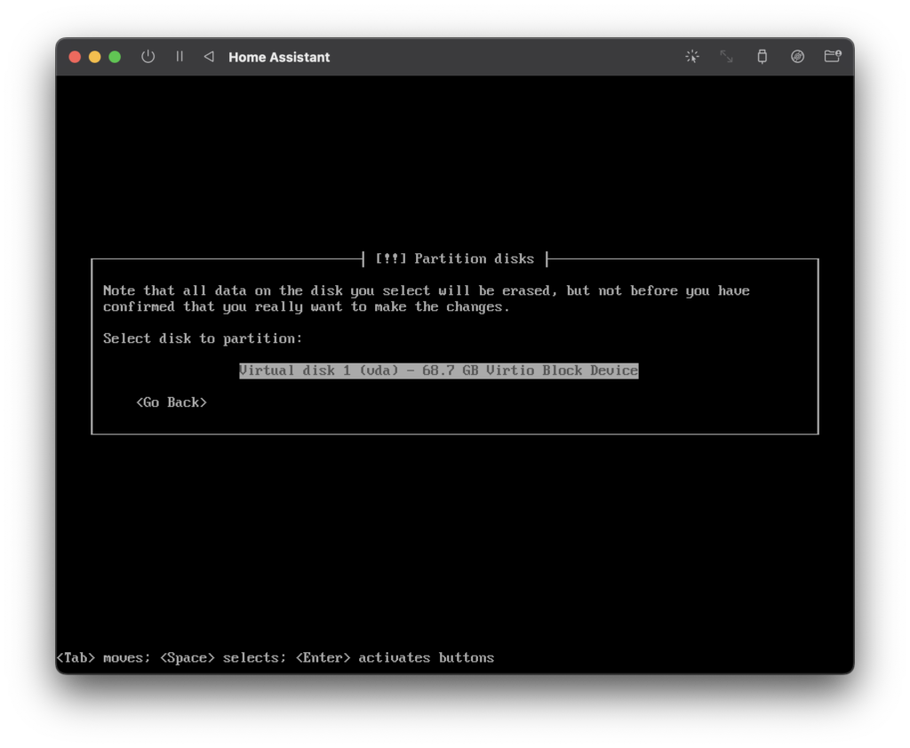Activate the Go Back button
Viewport: 910px width, 748px height.
click(x=172, y=402)
